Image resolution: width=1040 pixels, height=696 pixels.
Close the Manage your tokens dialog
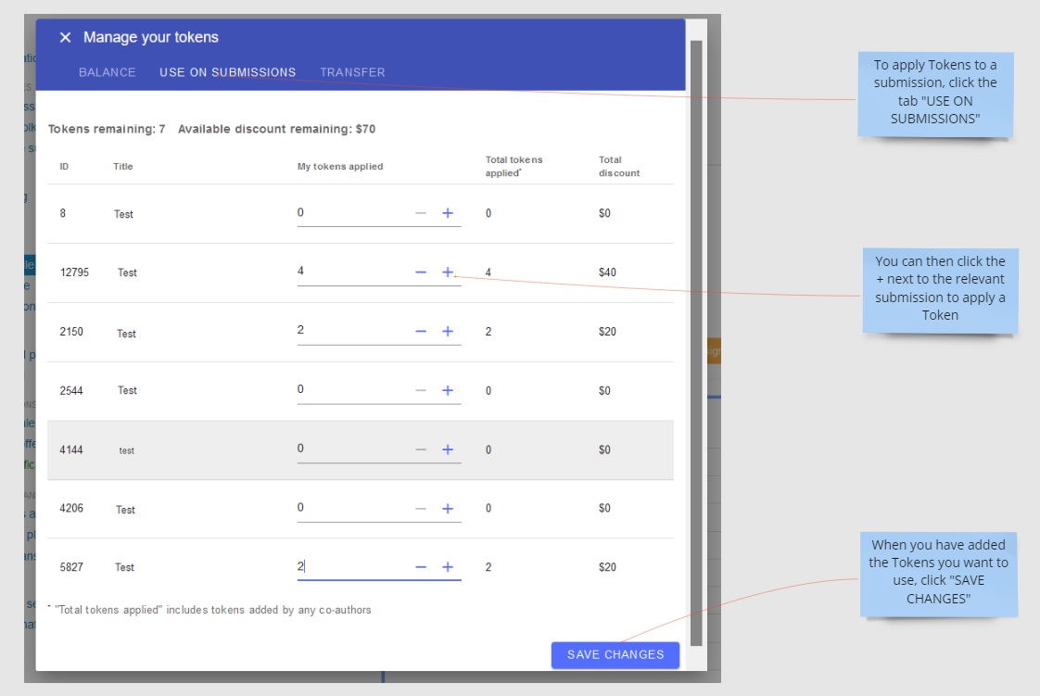(x=65, y=38)
